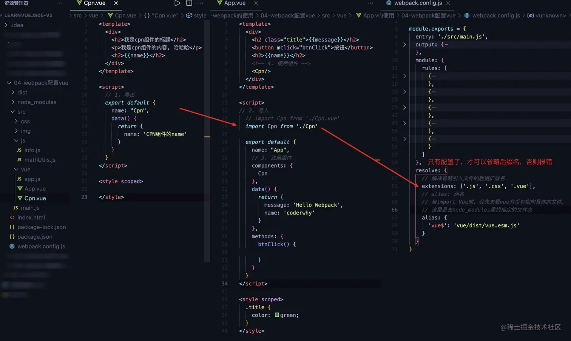Click the name: 'CPN组件的name' line in Cpn.vue
571x341 pixels.
(155, 134)
